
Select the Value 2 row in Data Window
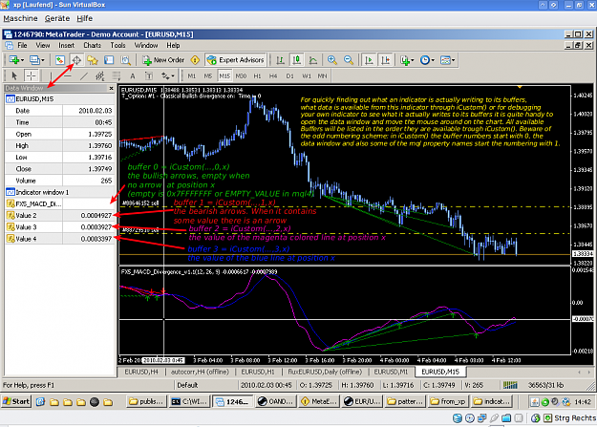pyautogui.click(x=60, y=216)
